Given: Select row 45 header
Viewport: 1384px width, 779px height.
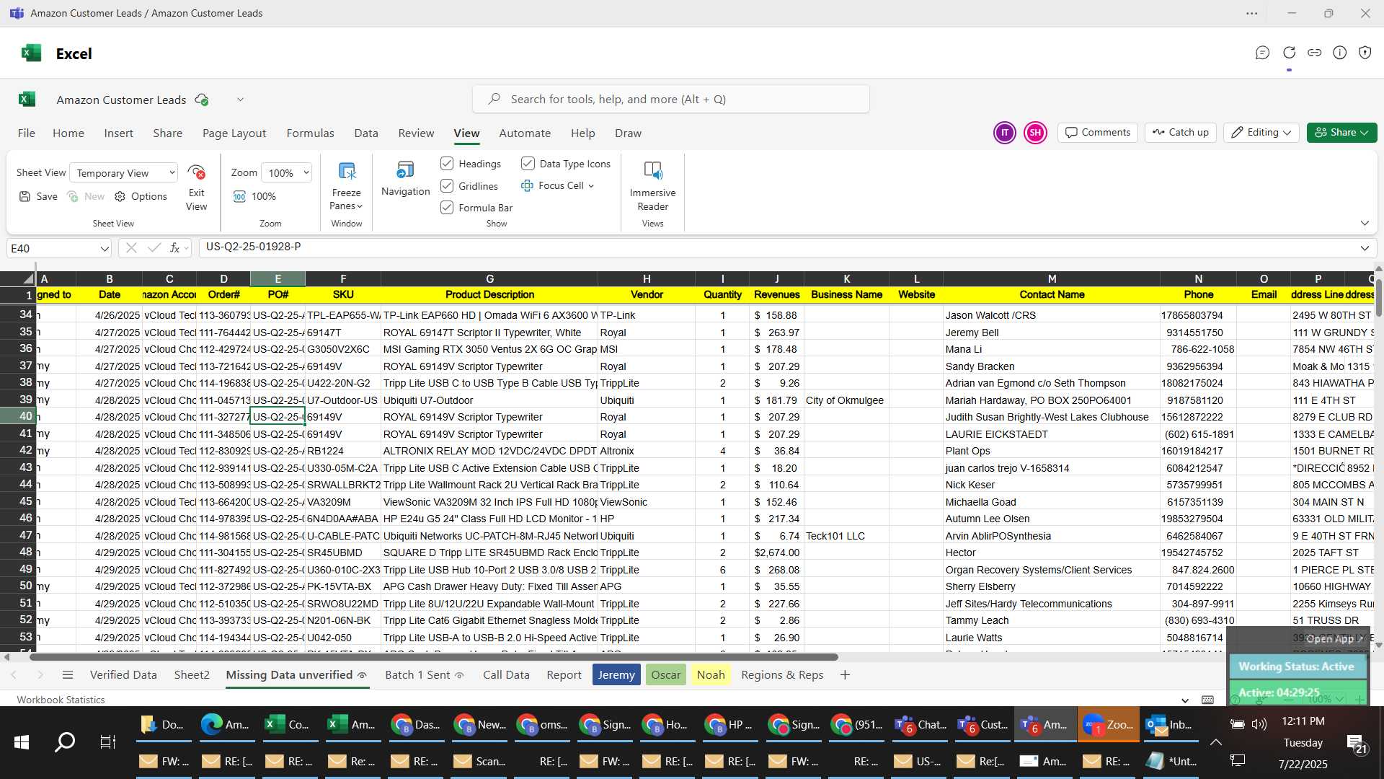Looking at the screenshot, I should [x=18, y=501].
